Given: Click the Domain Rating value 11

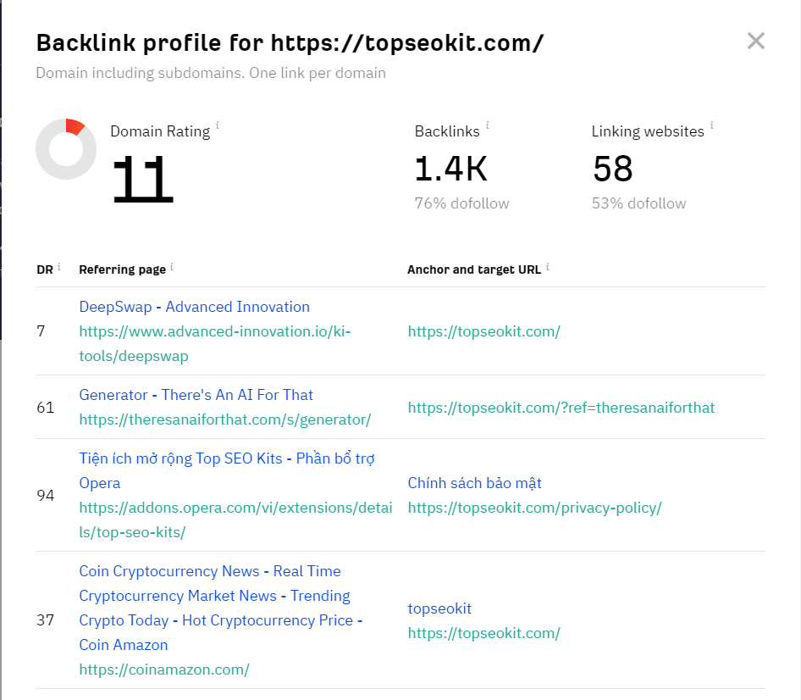Looking at the screenshot, I should coord(142,179).
